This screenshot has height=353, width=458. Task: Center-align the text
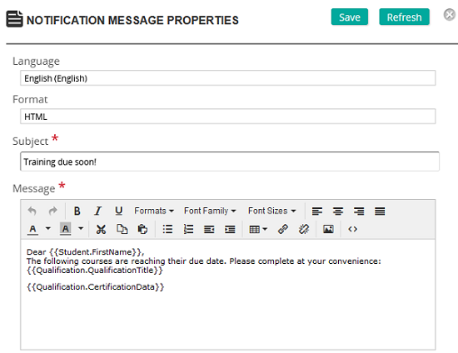[338, 211]
